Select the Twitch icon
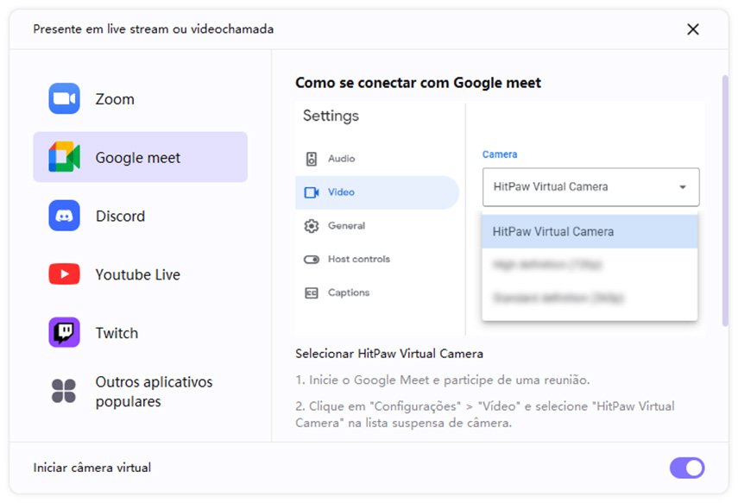Viewport: 738px width, 503px height. [x=63, y=332]
